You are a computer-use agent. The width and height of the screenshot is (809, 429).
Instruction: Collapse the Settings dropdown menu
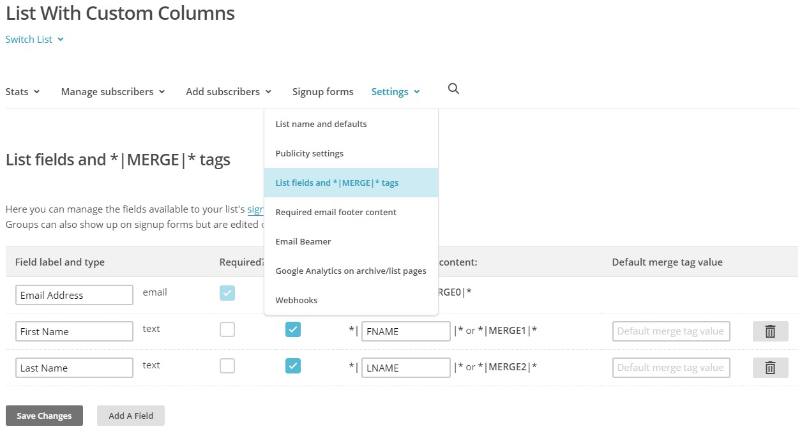coord(395,92)
